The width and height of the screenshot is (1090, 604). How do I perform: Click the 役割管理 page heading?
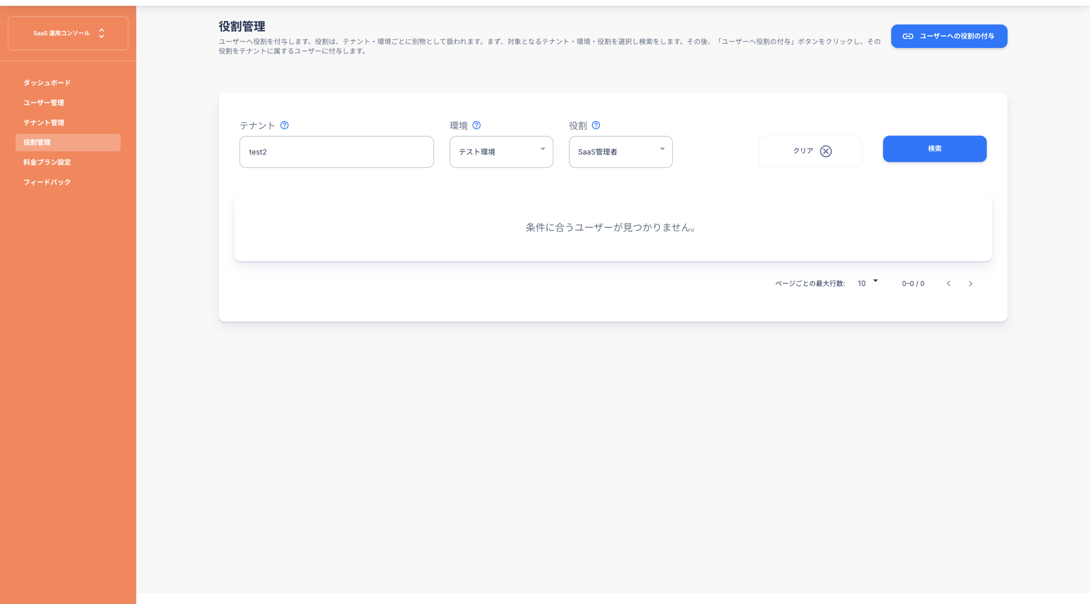tap(241, 26)
